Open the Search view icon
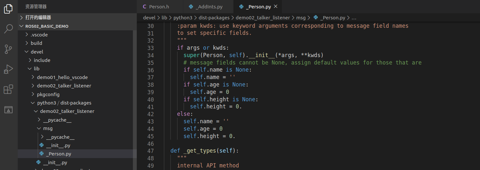This screenshot has width=480, height=170. pos(8,29)
